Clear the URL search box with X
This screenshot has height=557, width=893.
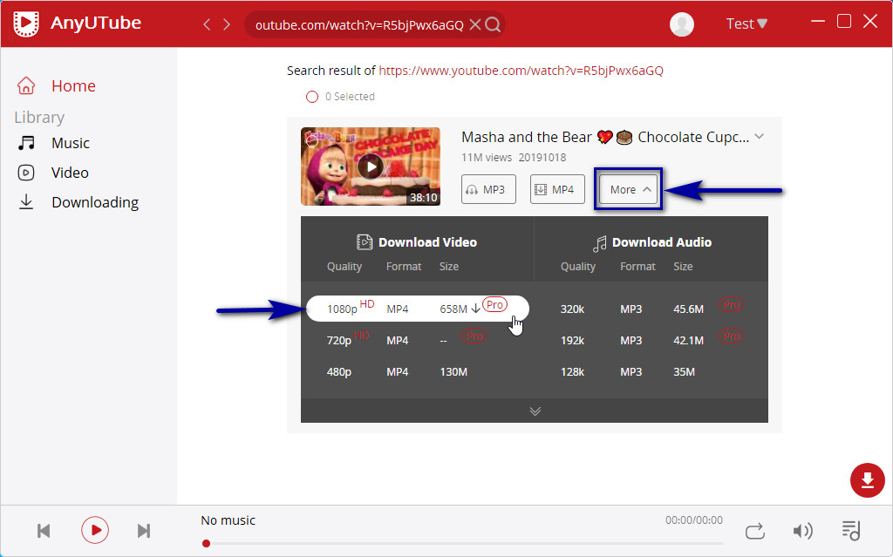pos(475,24)
